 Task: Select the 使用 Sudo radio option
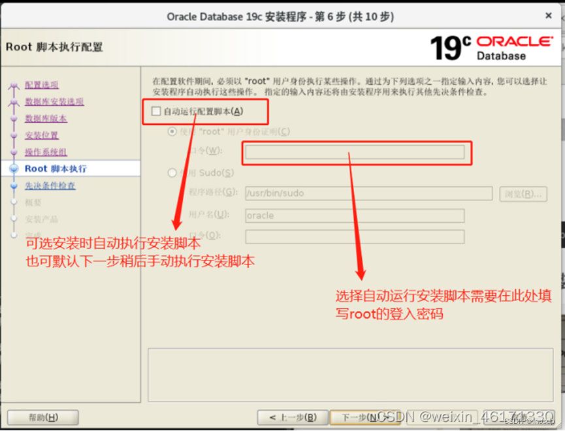coord(172,173)
